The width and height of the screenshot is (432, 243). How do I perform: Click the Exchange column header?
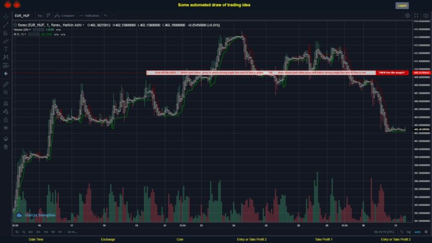coord(108,240)
